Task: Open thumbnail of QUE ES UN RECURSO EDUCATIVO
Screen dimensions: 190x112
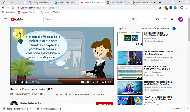Action: tap(130, 39)
